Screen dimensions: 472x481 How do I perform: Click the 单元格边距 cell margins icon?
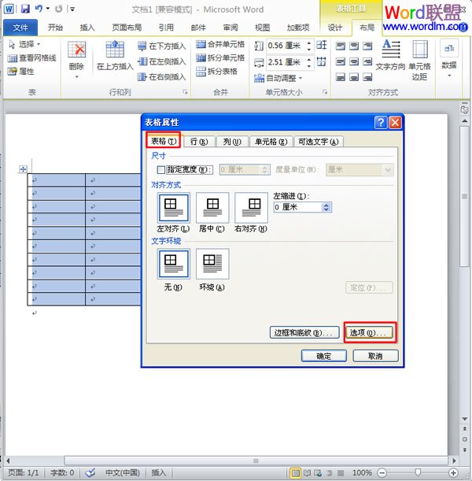[x=420, y=49]
